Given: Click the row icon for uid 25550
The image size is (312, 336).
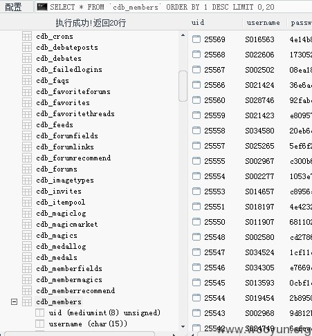Looking at the screenshot, I should [196, 222].
